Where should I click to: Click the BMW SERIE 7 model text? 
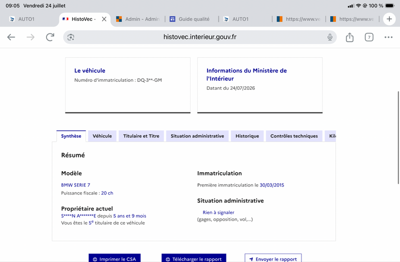tap(75, 185)
